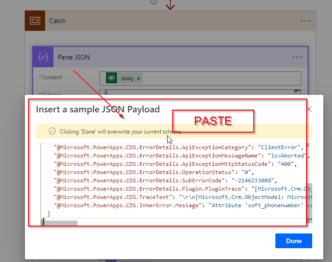This screenshot has height=262, width=332.
Task: Click the Done button
Action: 293,241
